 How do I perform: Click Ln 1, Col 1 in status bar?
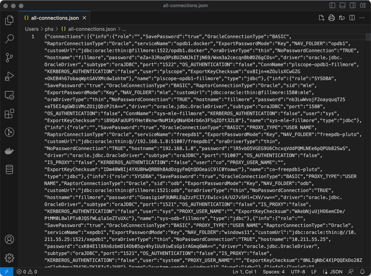click(x=244, y=272)
